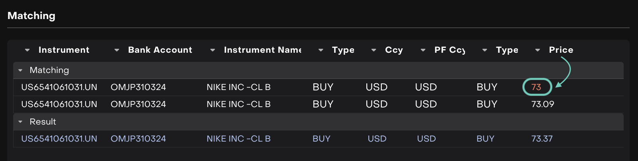Collapse the Result group row
Image resolution: width=638 pixels, height=161 pixels.
tap(20, 122)
